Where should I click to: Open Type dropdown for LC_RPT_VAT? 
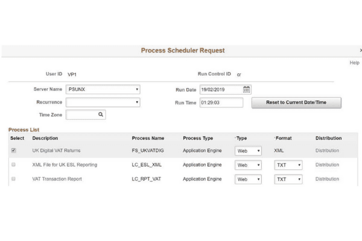pos(248,179)
